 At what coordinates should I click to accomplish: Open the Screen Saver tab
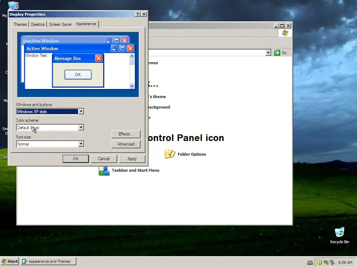(60, 24)
